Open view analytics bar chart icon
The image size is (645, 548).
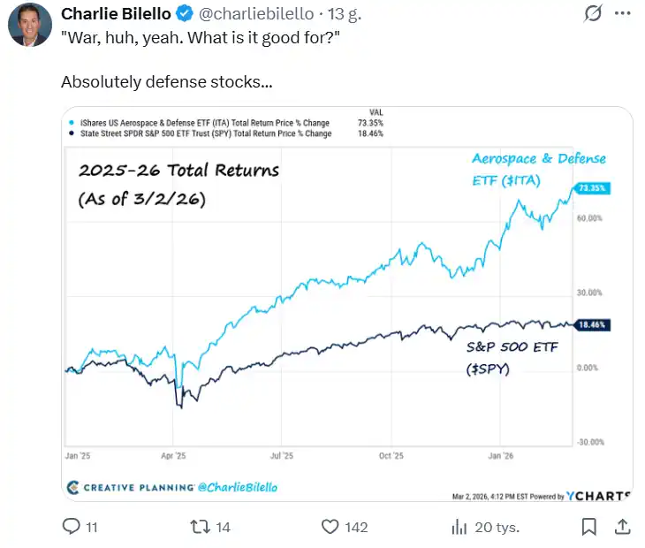pyautogui.click(x=459, y=527)
